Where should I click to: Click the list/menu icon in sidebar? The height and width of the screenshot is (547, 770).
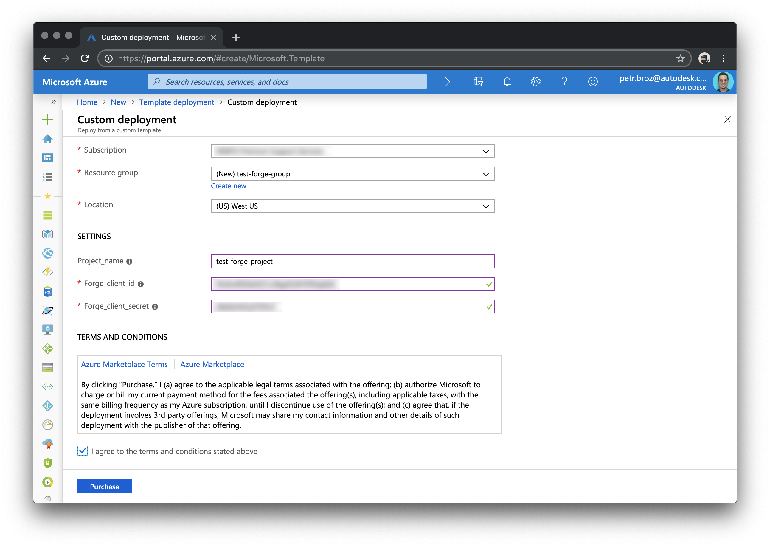[49, 176]
